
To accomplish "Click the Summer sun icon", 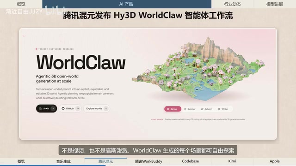I will [185, 109].
